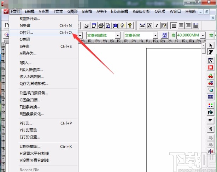Click the new document icon in toolbar
Image resolution: width=217 pixels, height=172 pixels.
point(6,26)
